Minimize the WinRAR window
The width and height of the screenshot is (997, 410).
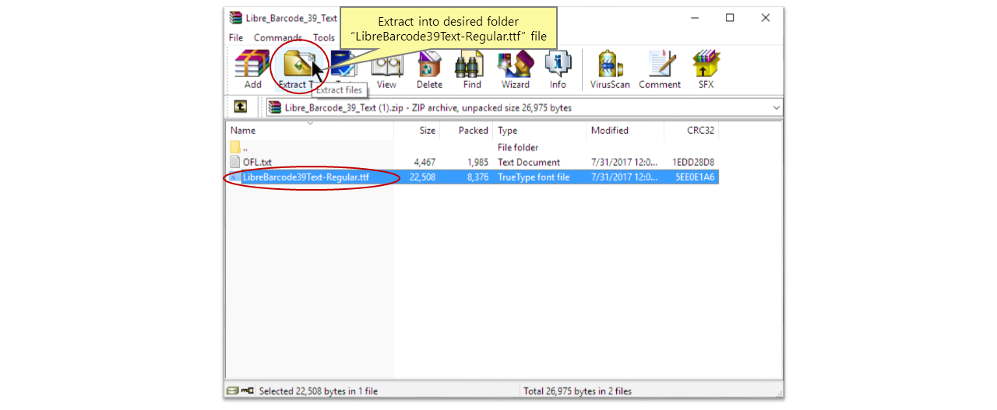pyautogui.click(x=694, y=17)
